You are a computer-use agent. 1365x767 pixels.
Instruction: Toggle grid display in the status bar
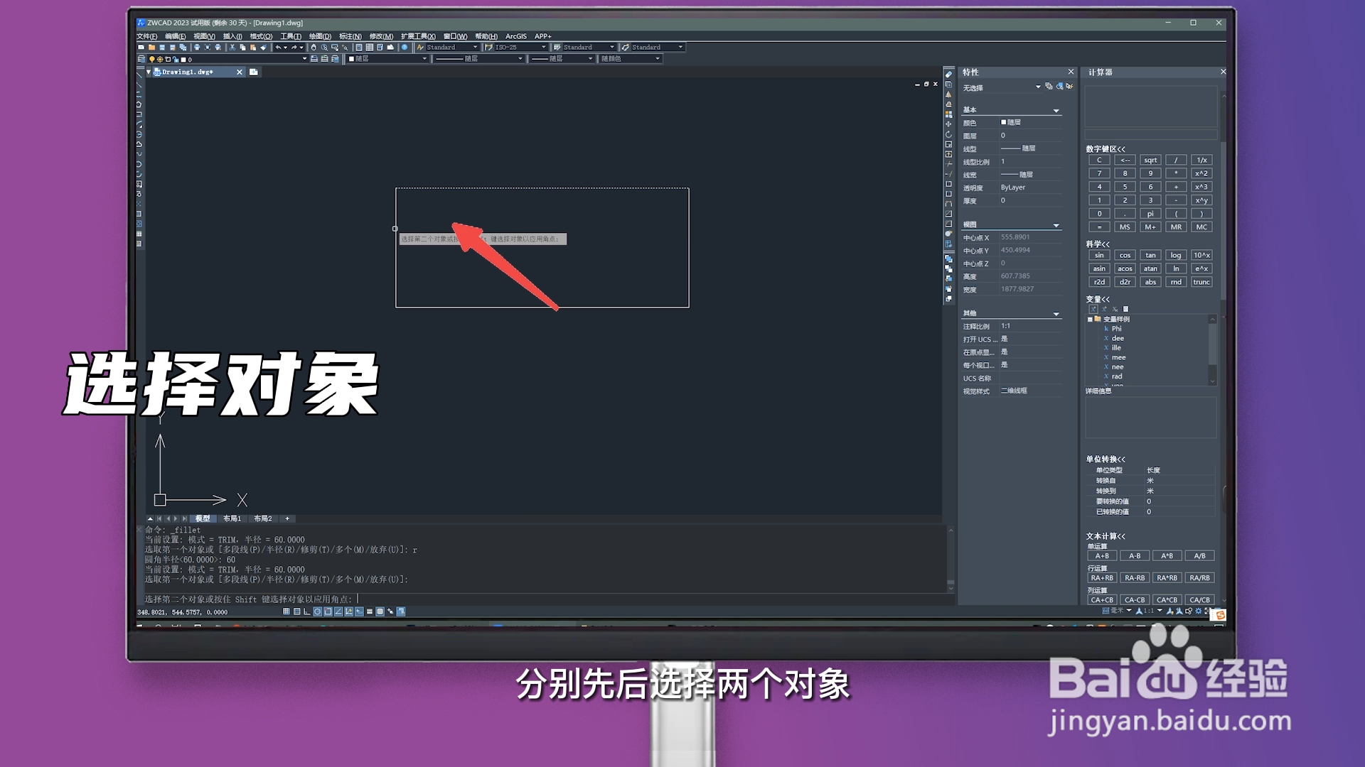pyautogui.click(x=297, y=611)
